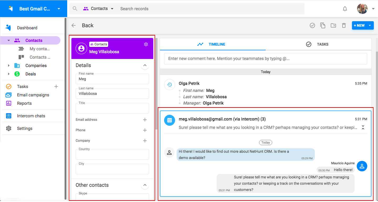Image resolution: width=378 pixels, height=202 pixels.
Task: Click the record details panel scrollbar
Action: point(156,84)
